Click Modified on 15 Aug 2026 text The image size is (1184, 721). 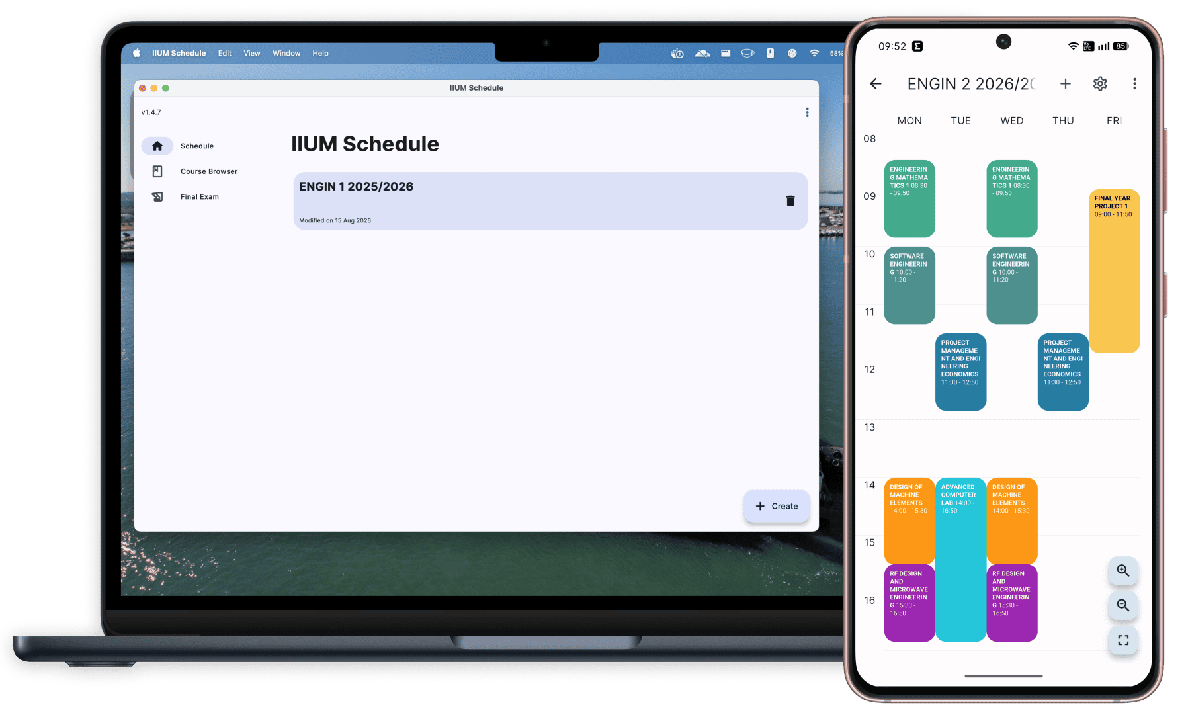(335, 220)
